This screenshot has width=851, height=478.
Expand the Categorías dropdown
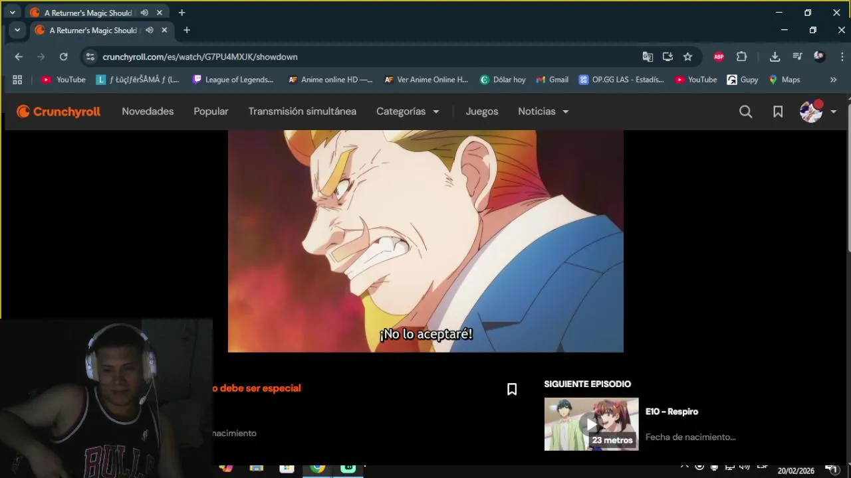point(408,112)
